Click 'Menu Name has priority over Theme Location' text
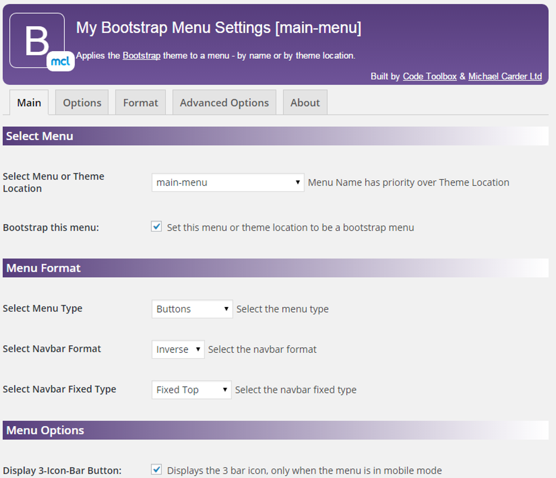The width and height of the screenshot is (556, 478). pos(408,182)
